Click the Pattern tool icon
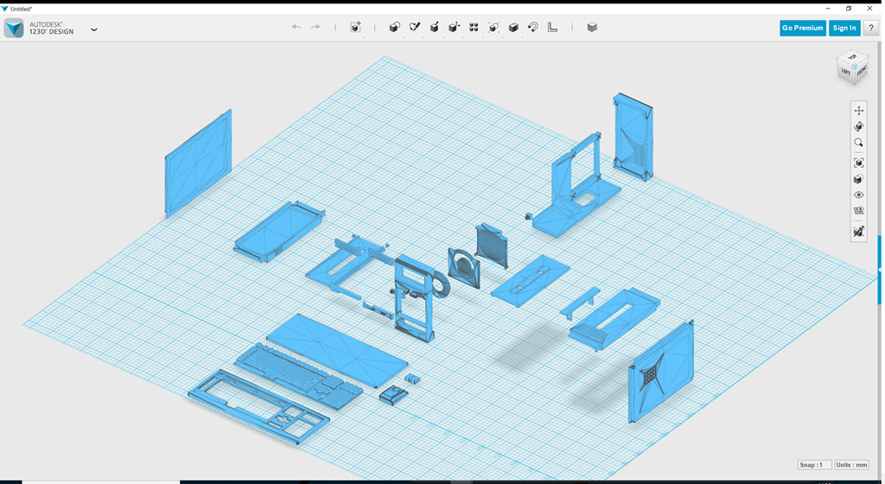Image resolution: width=885 pixels, height=484 pixels. 474,28
